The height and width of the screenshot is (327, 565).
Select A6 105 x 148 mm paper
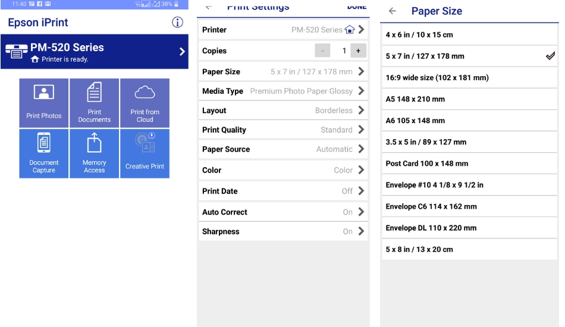coord(469,121)
